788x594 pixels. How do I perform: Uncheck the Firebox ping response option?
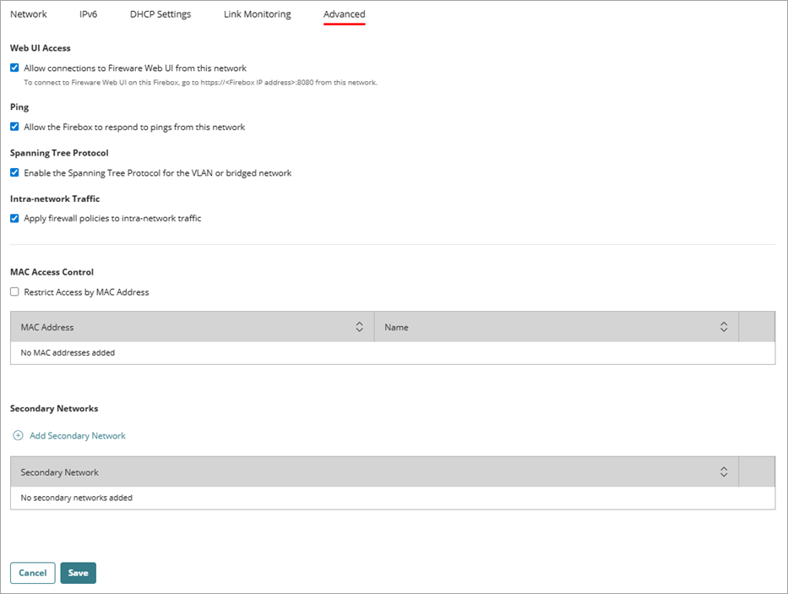[x=14, y=126]
